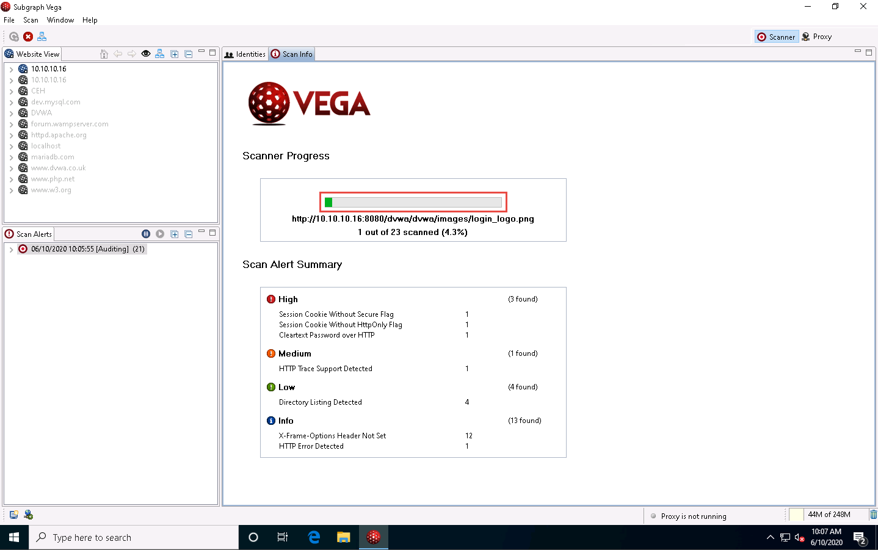Viewport: 878px width, 550px height.
Task: Click Session Cookie Without HttpOnly Flag alert
Action: tap(341, 325)
